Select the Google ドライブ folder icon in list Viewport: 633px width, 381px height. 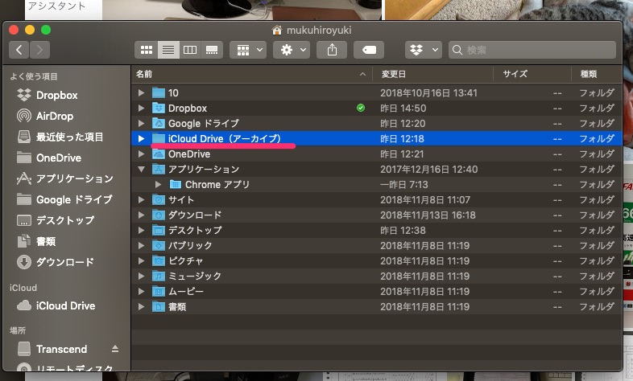pyautogui.click(x=159, y=124)
